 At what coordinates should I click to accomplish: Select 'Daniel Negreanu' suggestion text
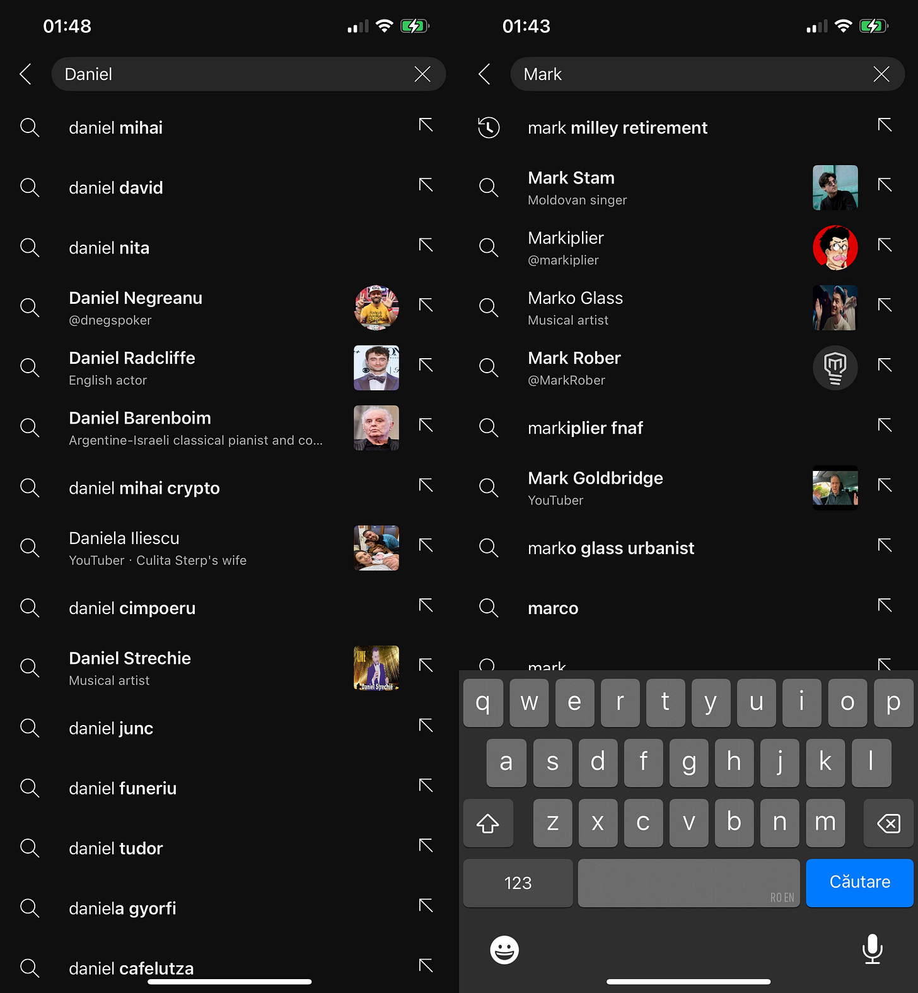pos(136,298)
